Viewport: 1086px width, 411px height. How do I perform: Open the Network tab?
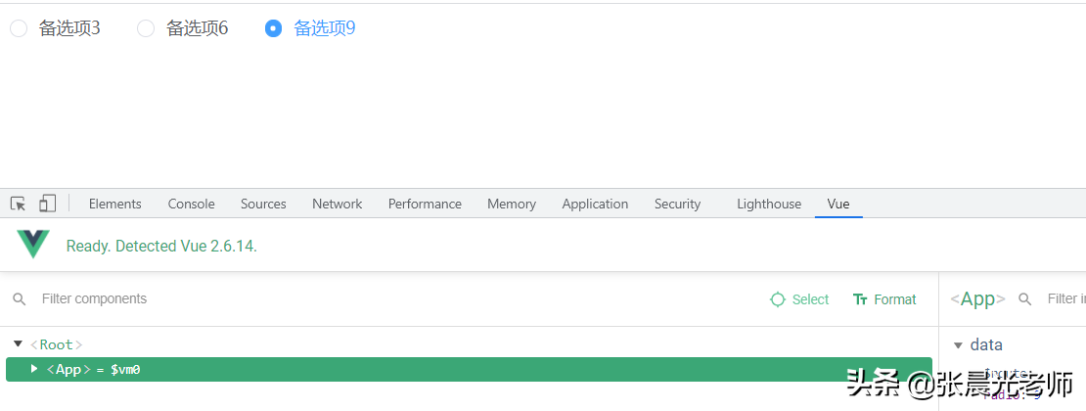point(337,204)
